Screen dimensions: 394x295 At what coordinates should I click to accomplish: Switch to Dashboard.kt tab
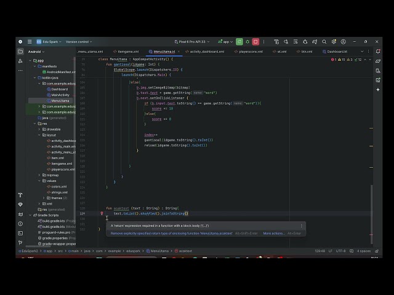click(335, 52)
